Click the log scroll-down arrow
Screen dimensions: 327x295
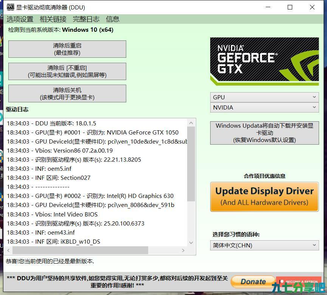191,242
